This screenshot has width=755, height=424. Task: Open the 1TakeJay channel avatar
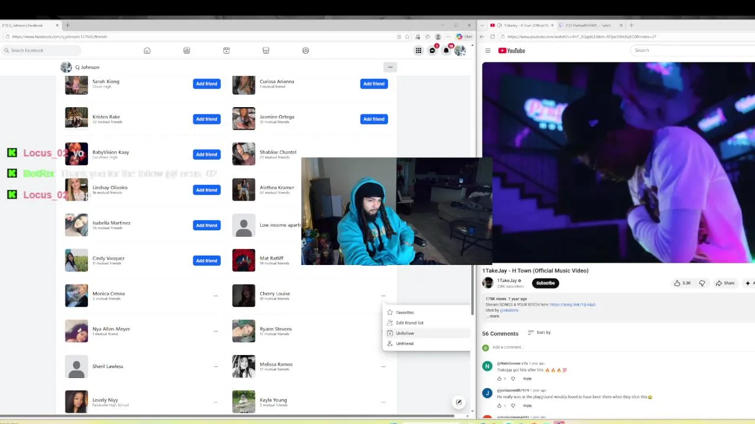[488, 283]
